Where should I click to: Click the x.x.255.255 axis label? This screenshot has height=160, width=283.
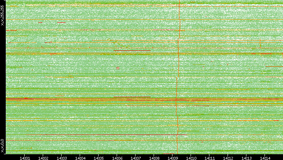coord(2,15)
